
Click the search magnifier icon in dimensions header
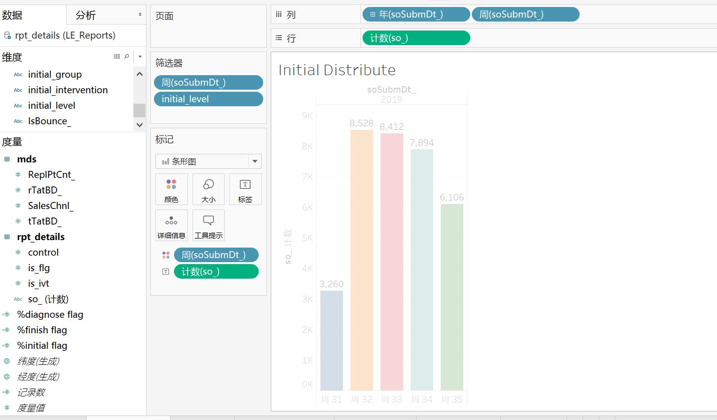pos(127,57)
